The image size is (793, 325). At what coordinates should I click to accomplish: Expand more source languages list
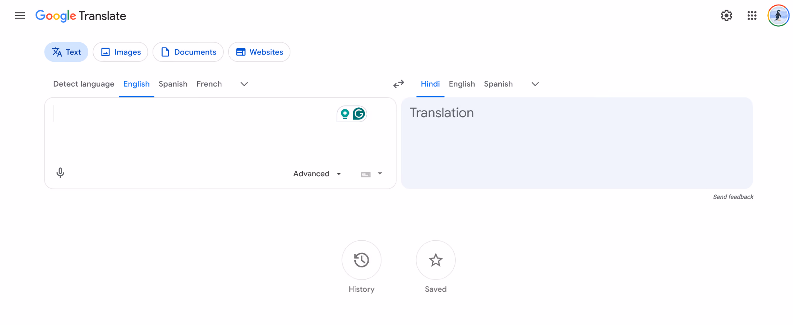(244, 84)
